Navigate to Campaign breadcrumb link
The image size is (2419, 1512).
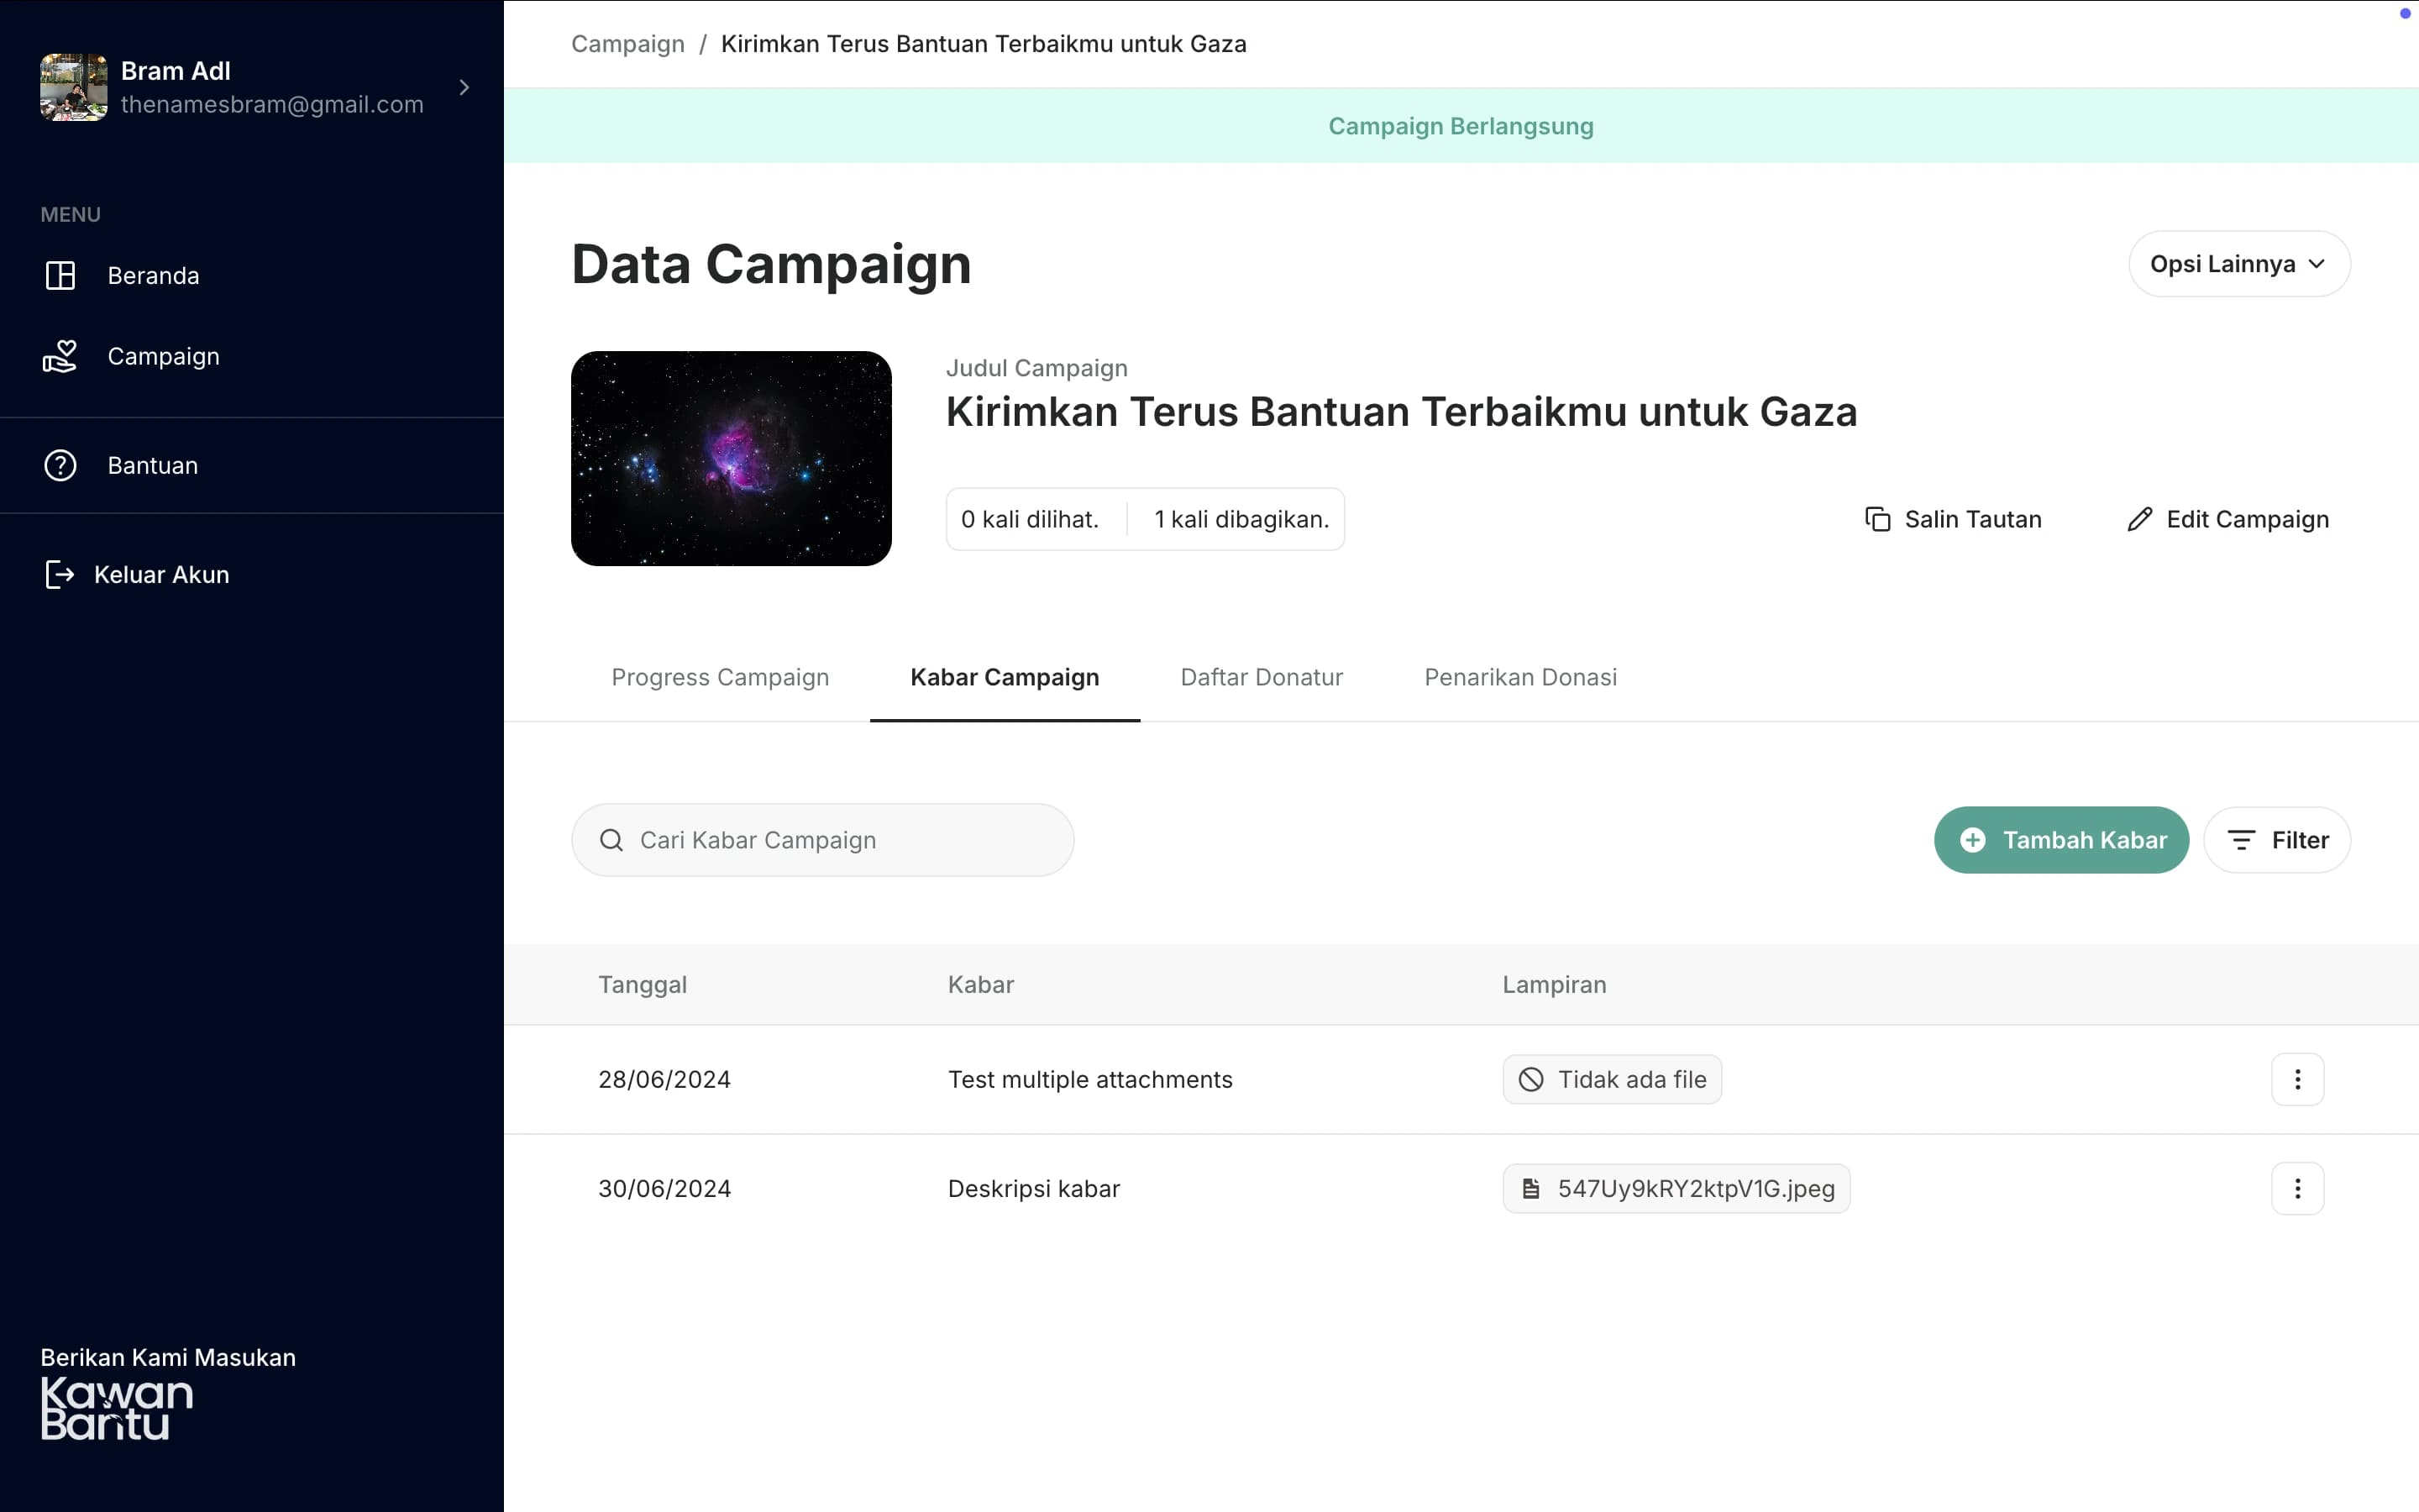627,44
